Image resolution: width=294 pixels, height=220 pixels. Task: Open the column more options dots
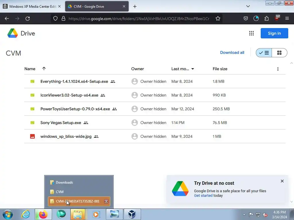tap(278, 69)
